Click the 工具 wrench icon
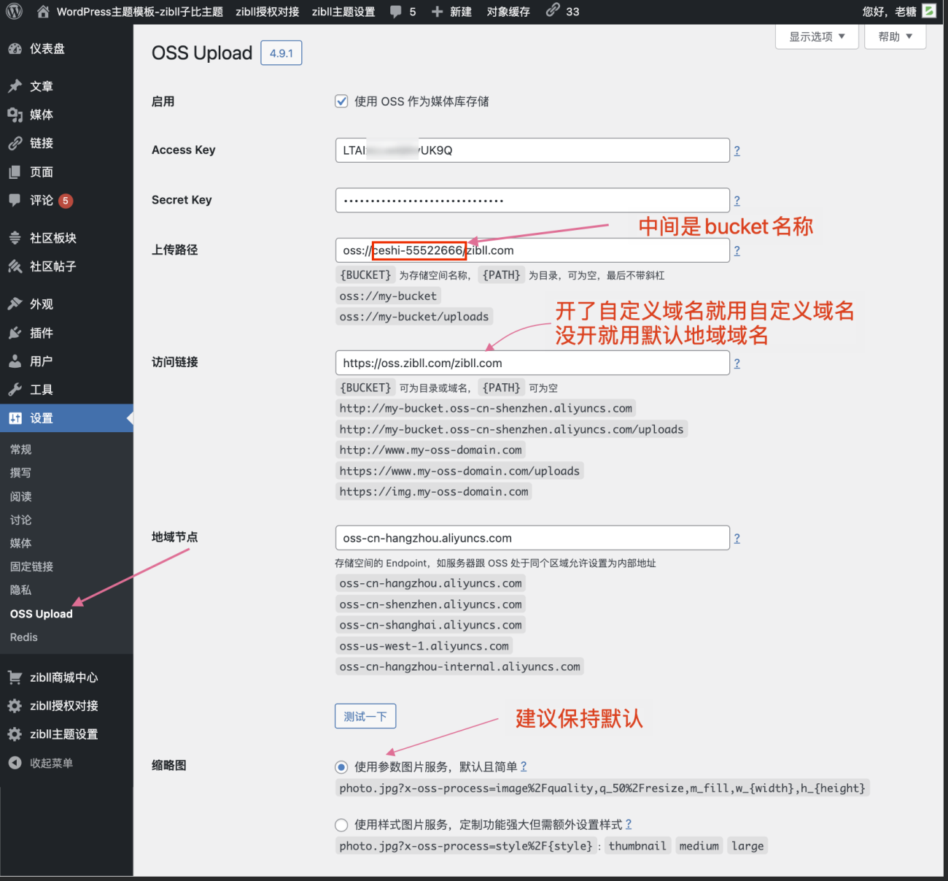Viewport: 948px width, 881px height. (x=15, y=390)
